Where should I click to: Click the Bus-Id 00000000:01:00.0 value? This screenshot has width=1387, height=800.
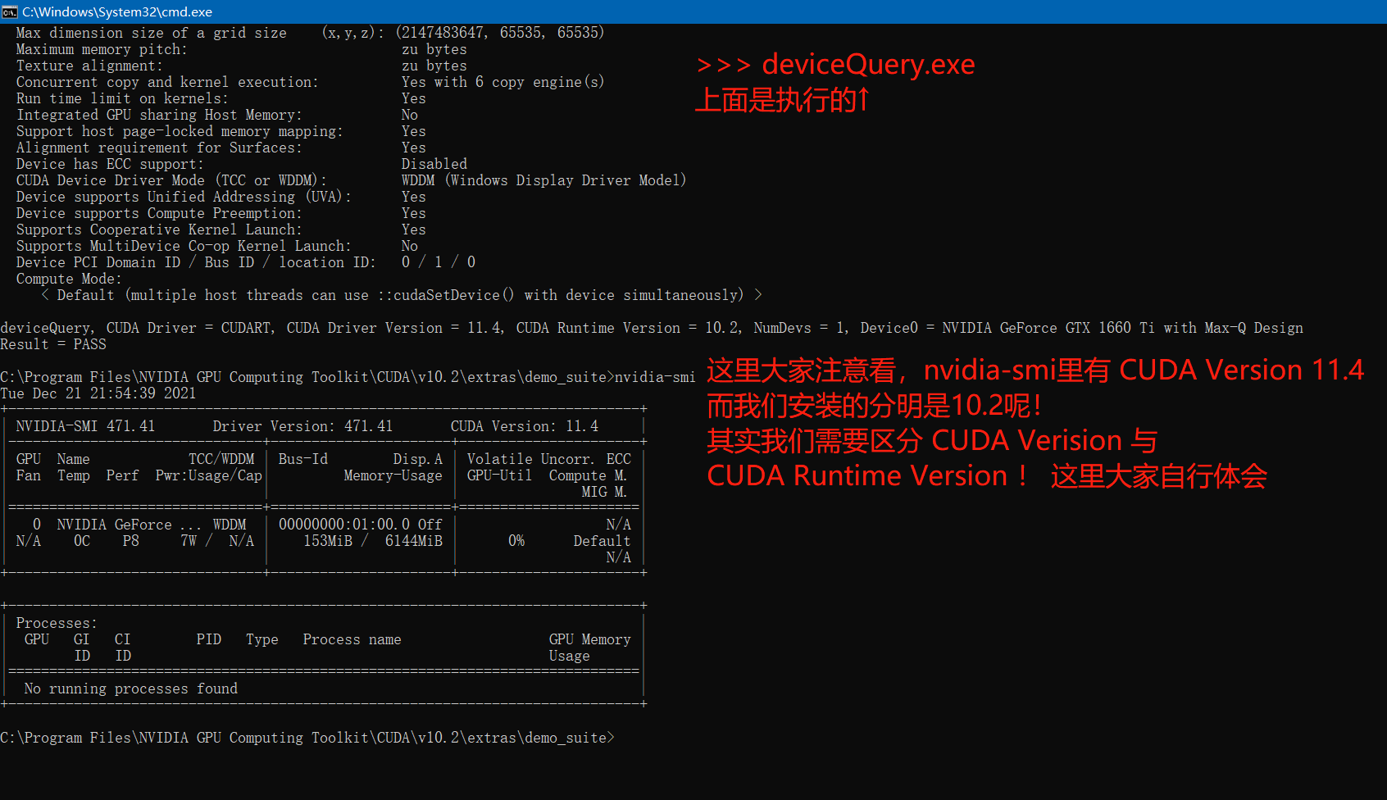click(x=344, y=525)
